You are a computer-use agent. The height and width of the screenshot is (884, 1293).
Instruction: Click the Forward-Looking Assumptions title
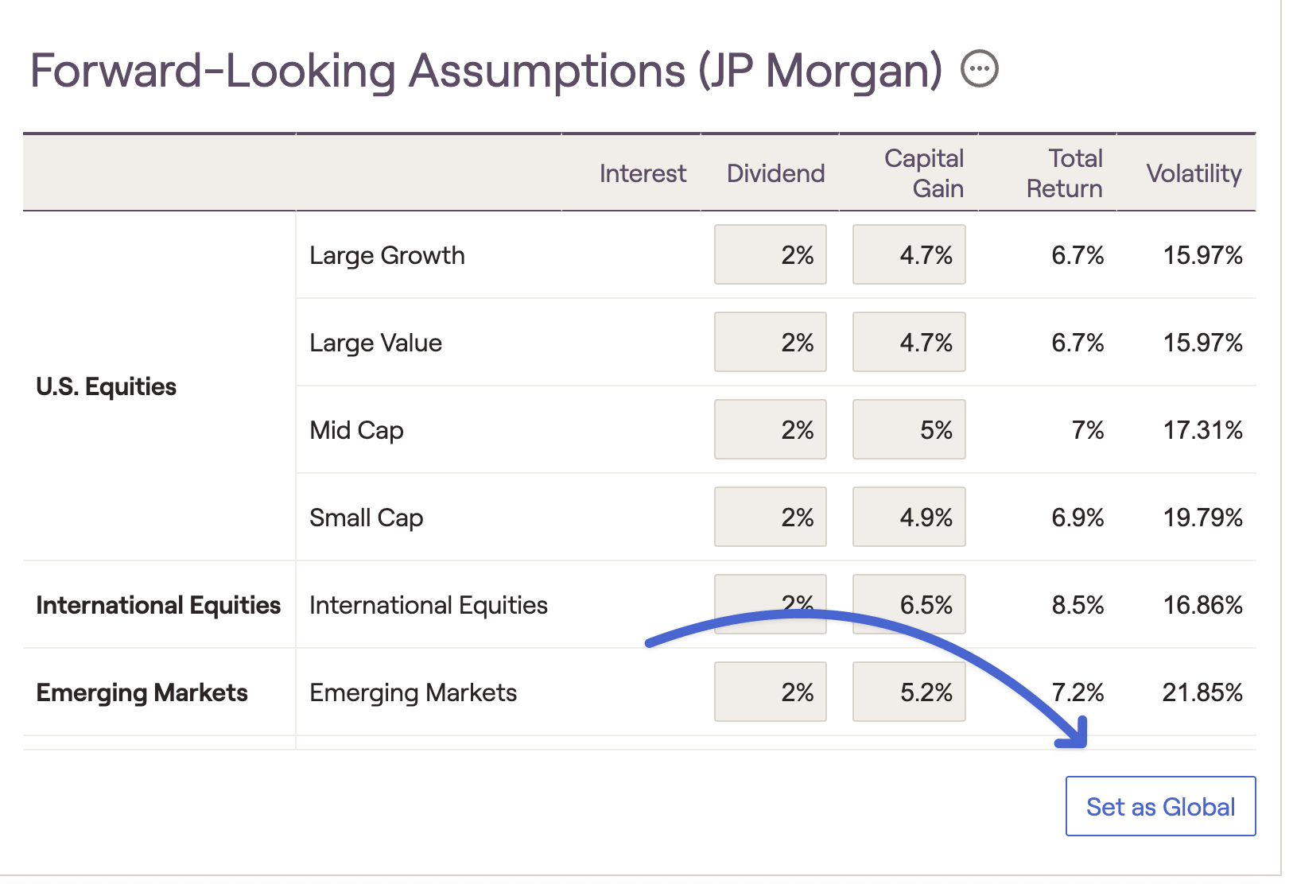pos(485,70)
